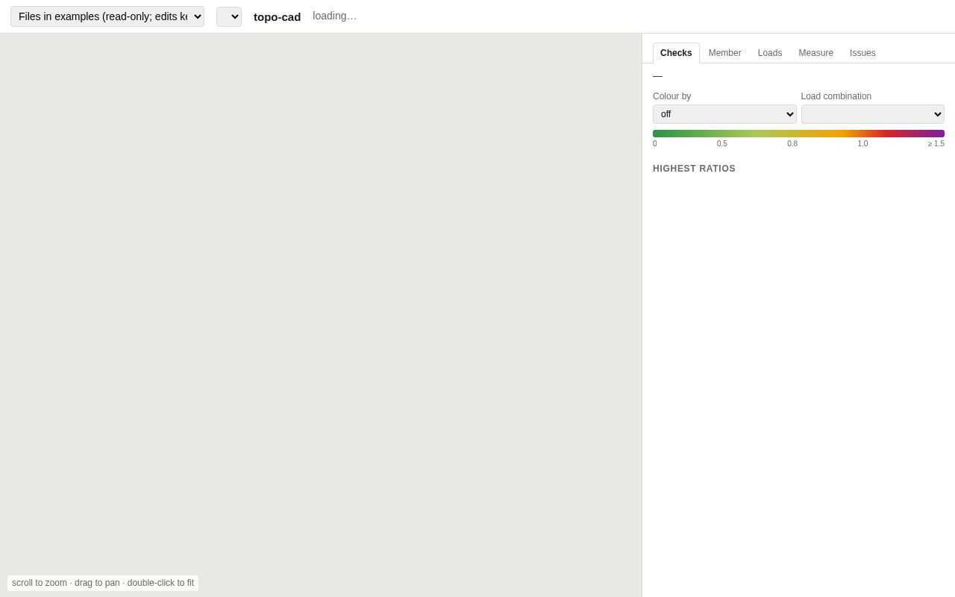The width and height of the screenshot is (955, 597).
Task: Click the '0.8' legend value
Action: [x=792, y=144]
